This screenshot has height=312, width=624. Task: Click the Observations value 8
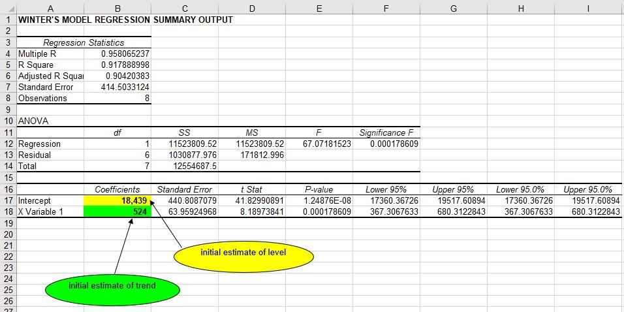coord(117,99)
